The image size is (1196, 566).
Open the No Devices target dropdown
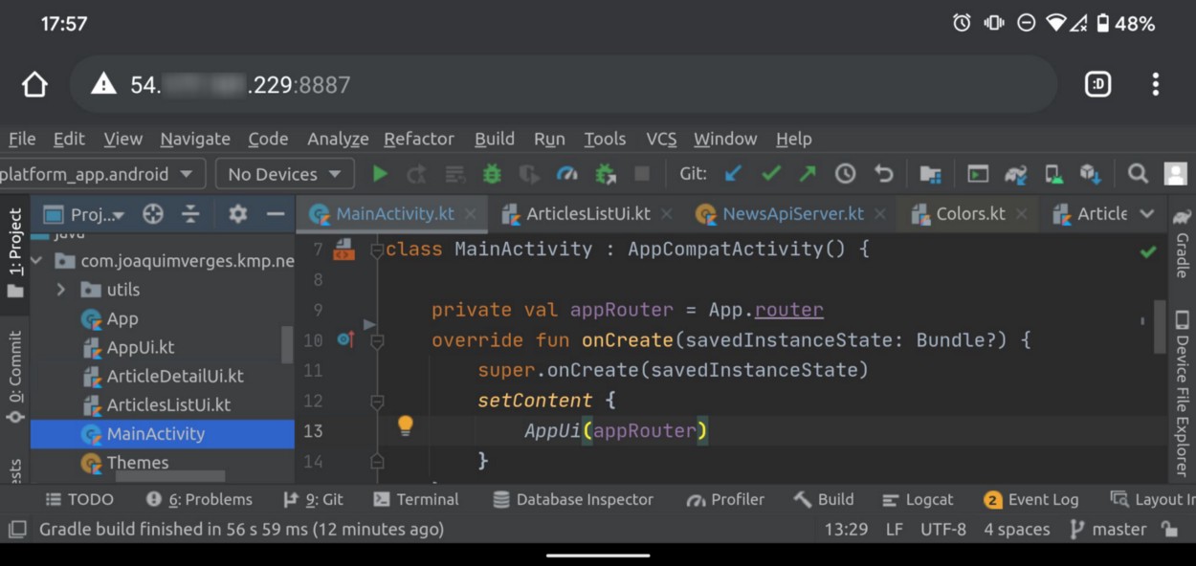[283, 173]
